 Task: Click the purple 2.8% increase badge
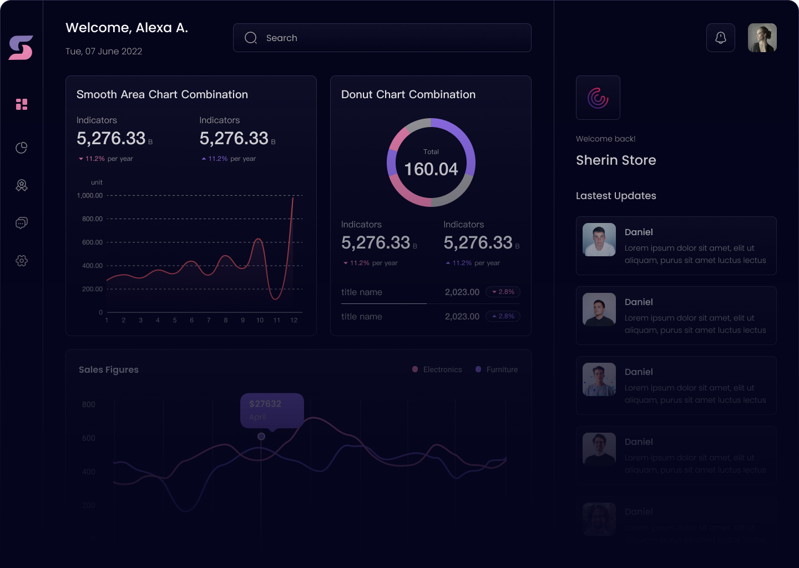click(x=503, y=316)
